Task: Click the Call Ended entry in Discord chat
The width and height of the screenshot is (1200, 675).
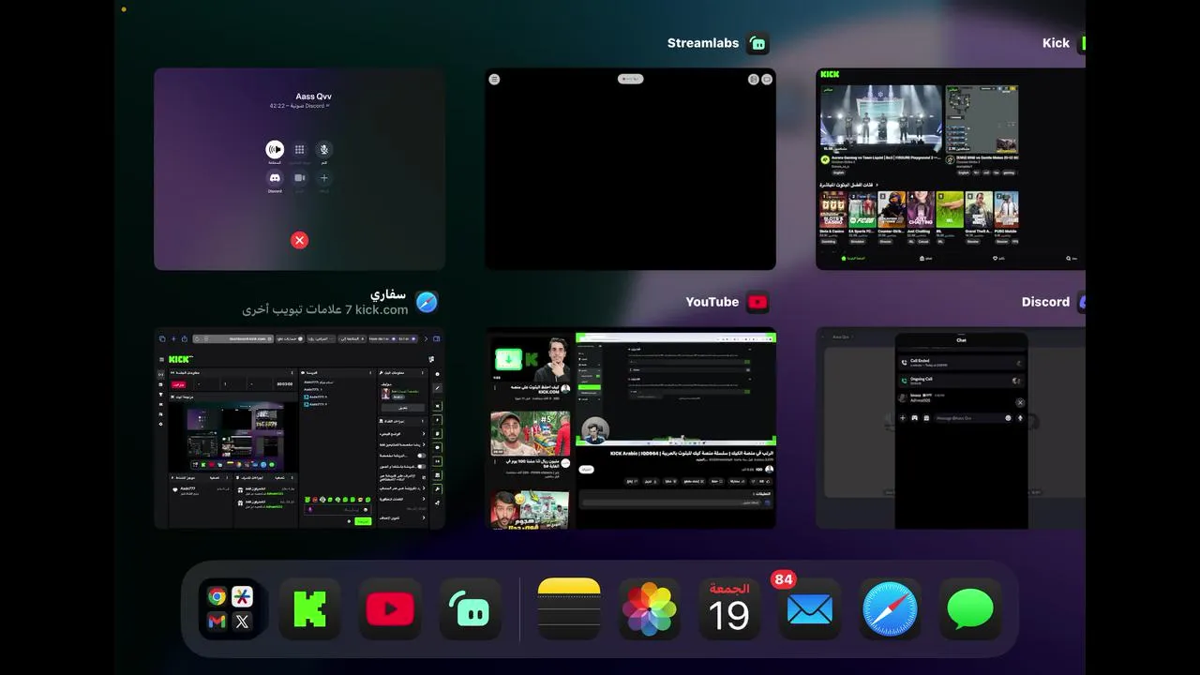Action: [961, 363]
